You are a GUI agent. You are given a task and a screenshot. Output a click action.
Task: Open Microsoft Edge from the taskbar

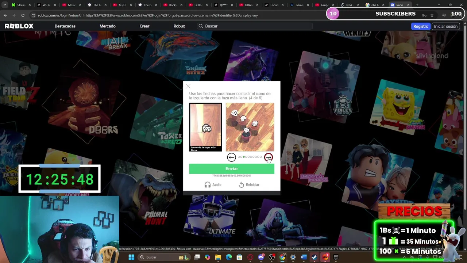pos(229,257)
